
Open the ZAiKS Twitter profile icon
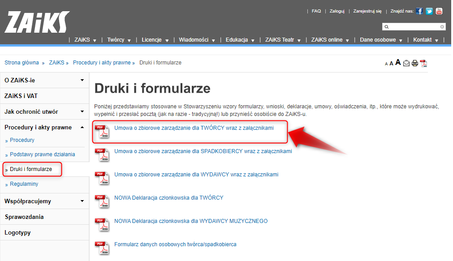coord(429,11)
